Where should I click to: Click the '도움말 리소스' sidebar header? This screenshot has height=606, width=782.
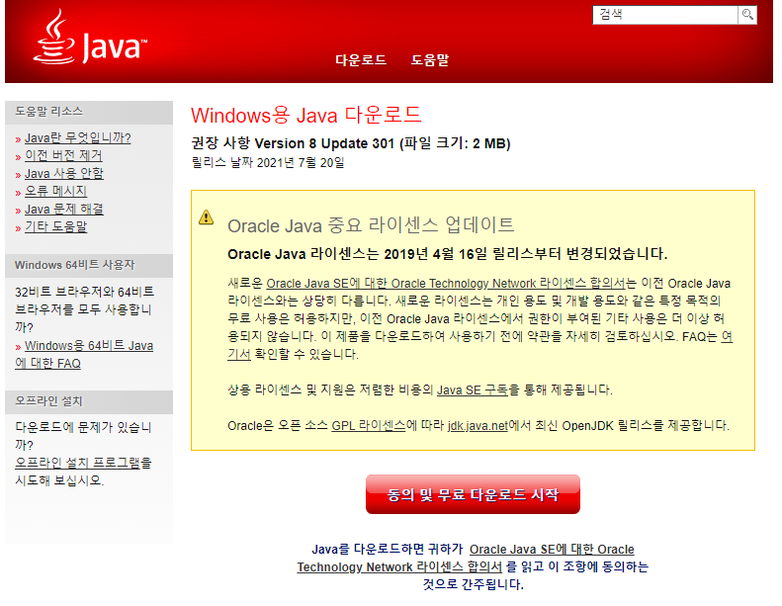pos(89,112)
